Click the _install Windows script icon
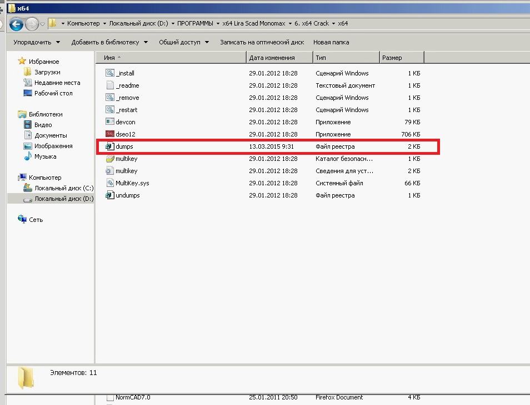Viewport: 530px width, 405px height. click(109, 73)
